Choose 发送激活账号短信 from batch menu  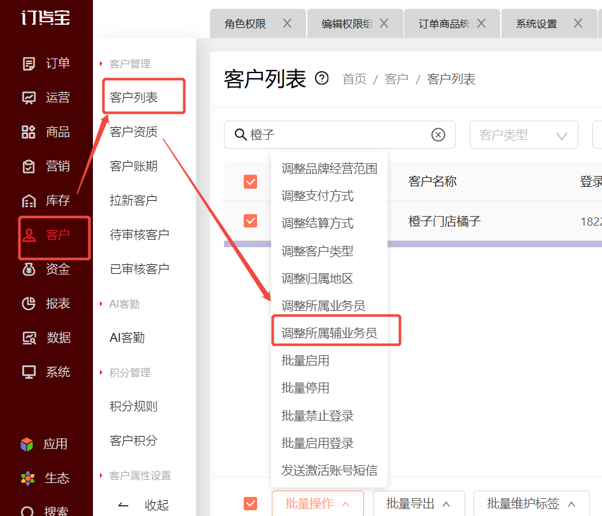tap(330, 470)
